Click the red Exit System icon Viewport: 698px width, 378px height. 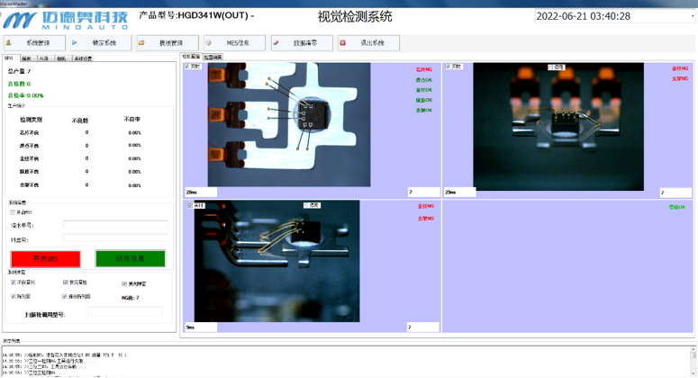343,42
